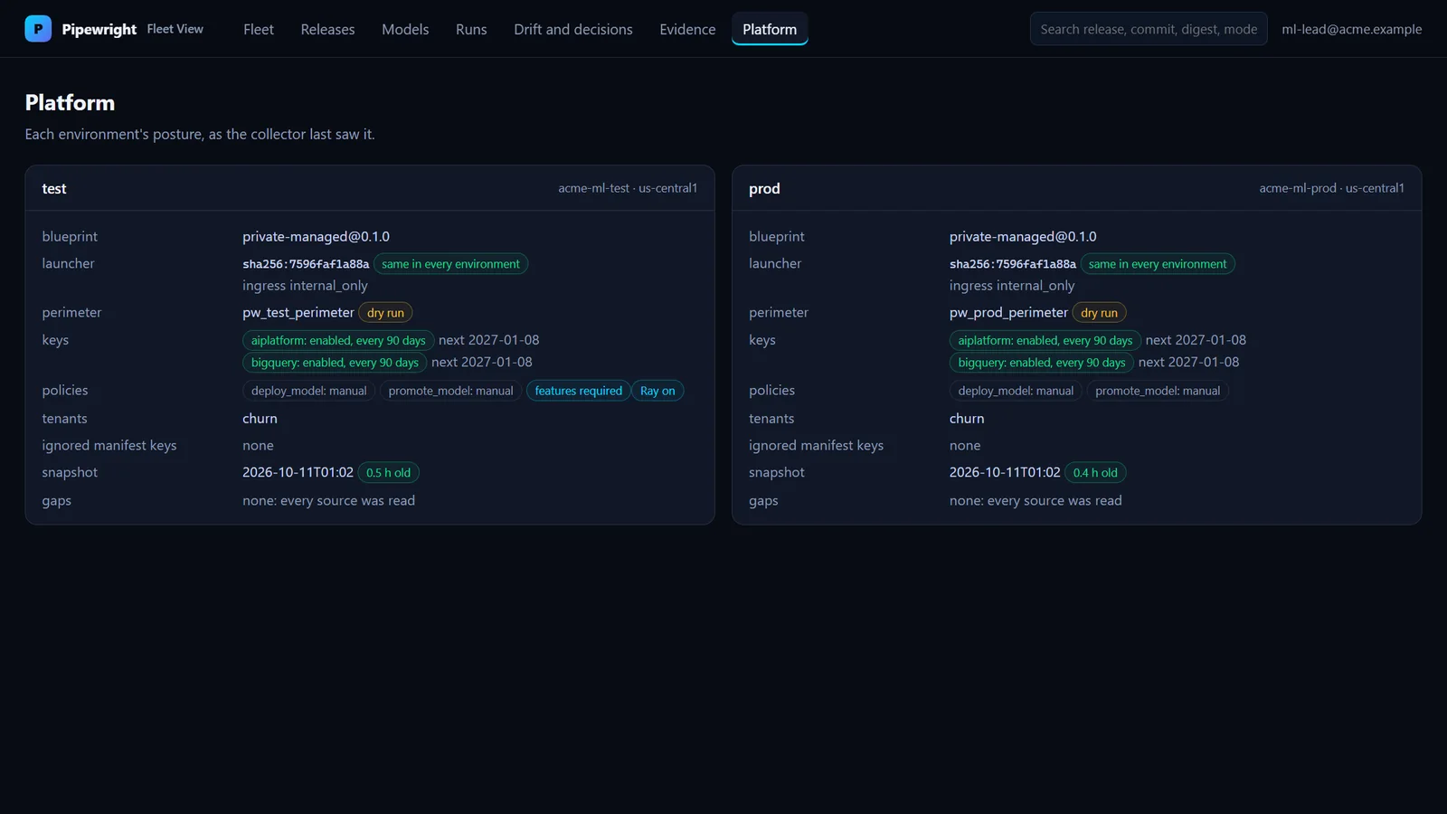
Task: Click prod deploy_model: manual chip
Action: [x=1016, y=391]
